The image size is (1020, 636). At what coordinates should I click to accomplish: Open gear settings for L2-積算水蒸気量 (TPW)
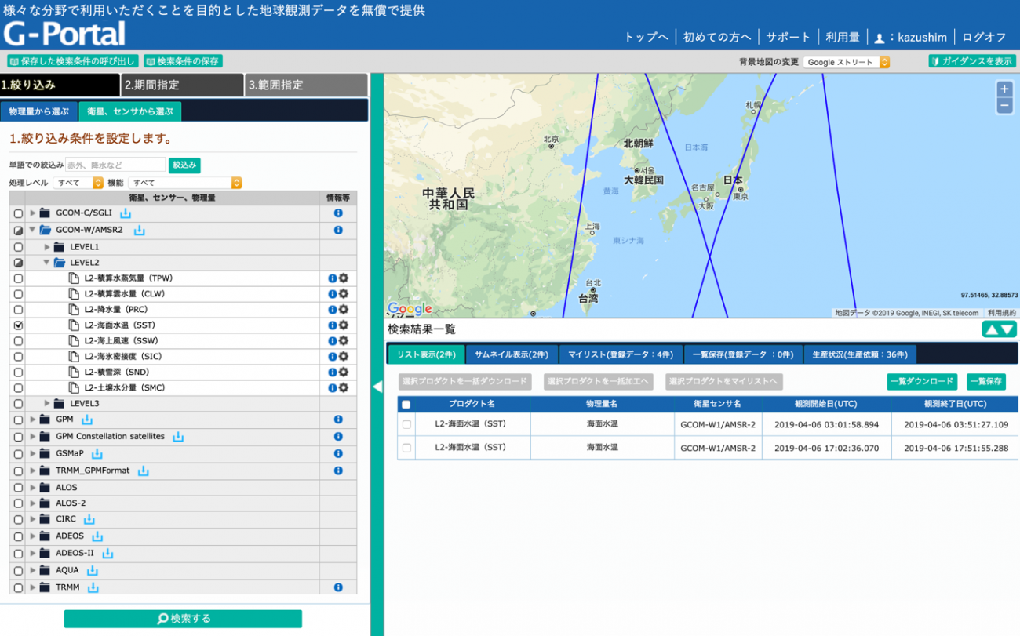(344, 278)
